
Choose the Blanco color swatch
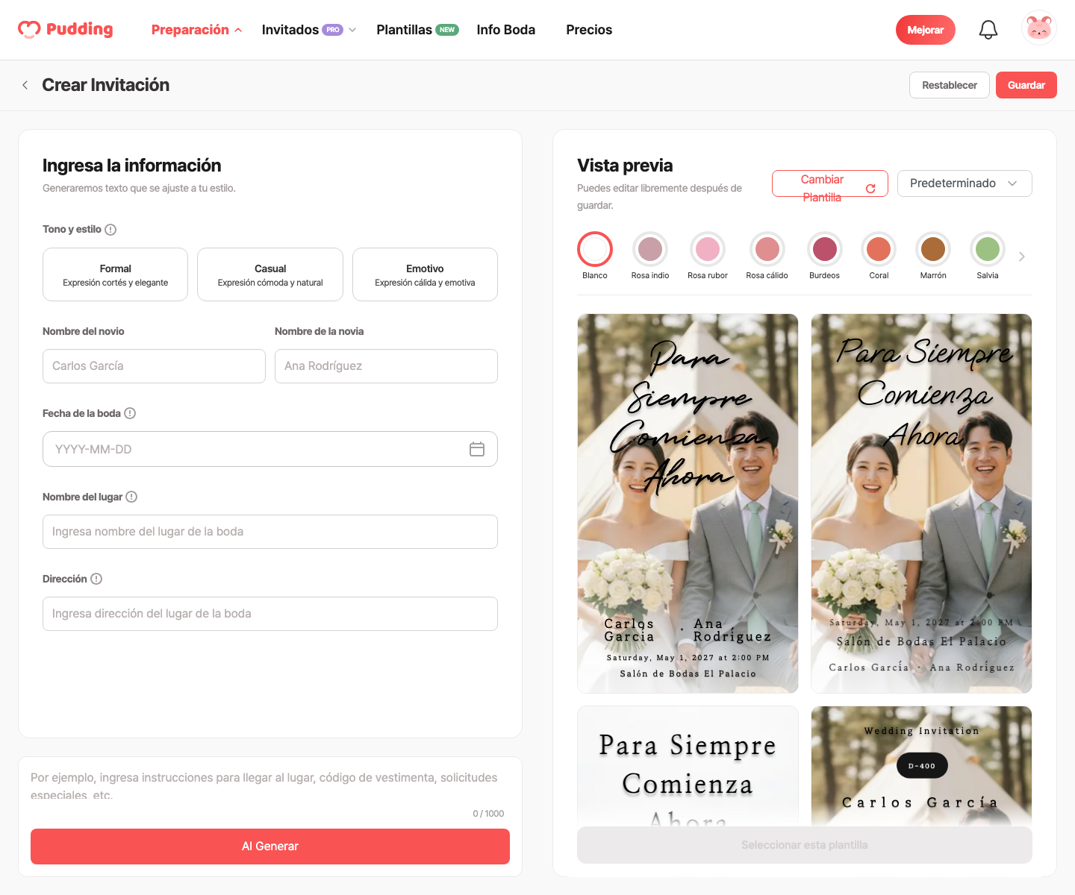[x=595, y=249]
